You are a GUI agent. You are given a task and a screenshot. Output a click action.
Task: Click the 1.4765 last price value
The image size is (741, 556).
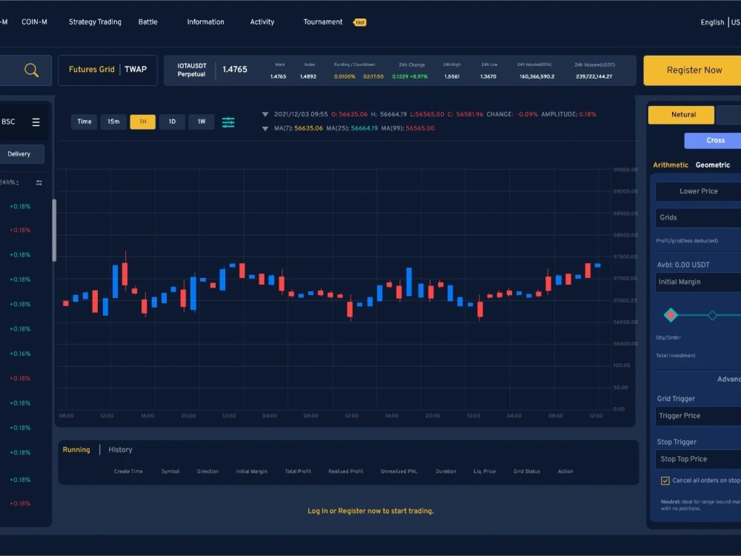tap(234, 70)
